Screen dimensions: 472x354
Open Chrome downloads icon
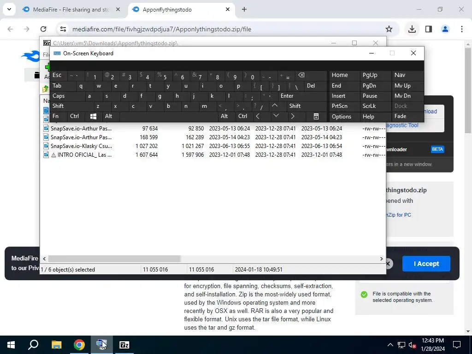pyautogui.click(x=412, y=29)
